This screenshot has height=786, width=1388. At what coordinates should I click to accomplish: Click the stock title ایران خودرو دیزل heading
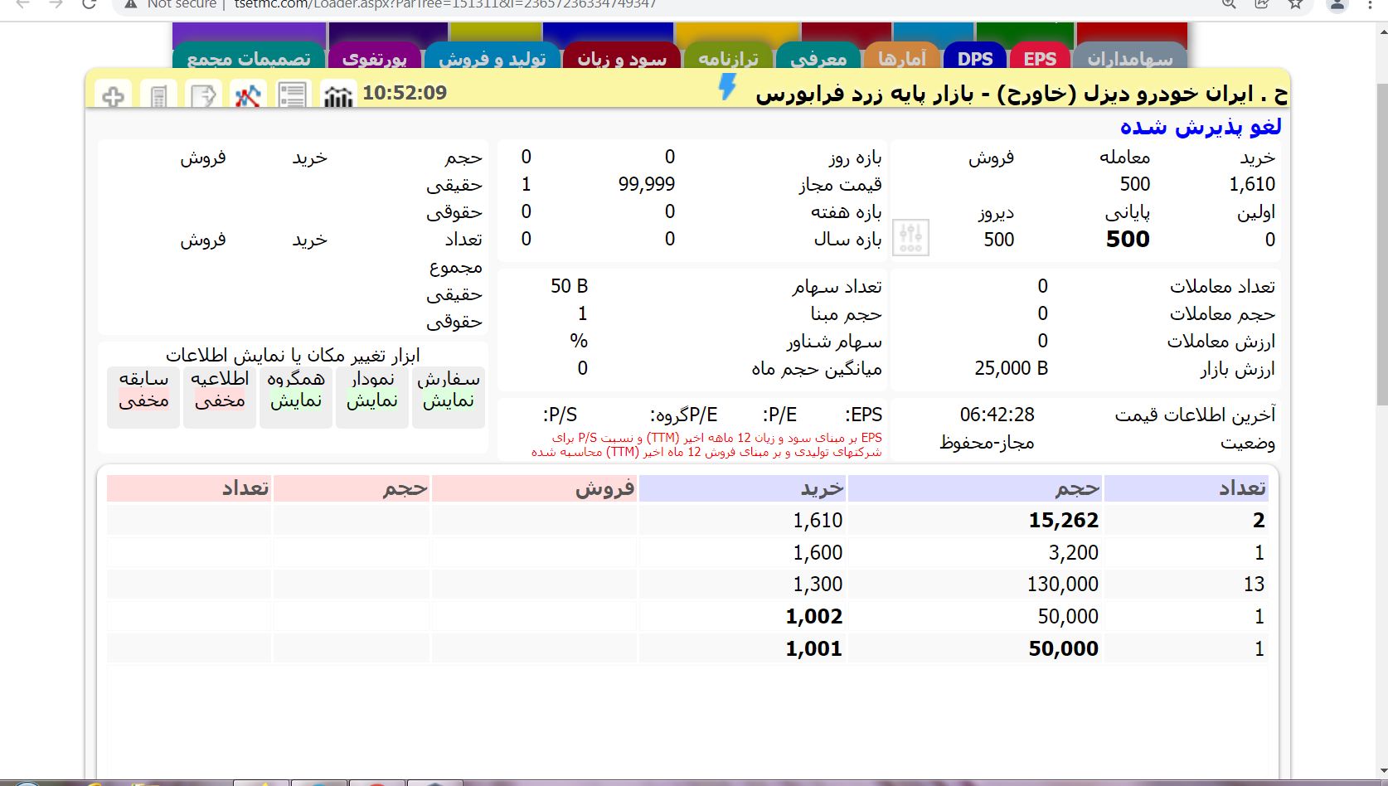1022,93
